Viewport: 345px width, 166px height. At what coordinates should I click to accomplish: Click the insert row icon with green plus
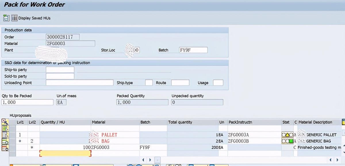(5, 141)
